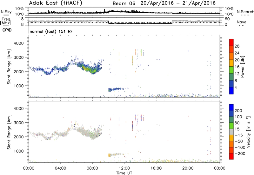Click the '18' tick on the frequency axis
The width and height of the screenshot is (254, 175).
click(x=21, y=19)
